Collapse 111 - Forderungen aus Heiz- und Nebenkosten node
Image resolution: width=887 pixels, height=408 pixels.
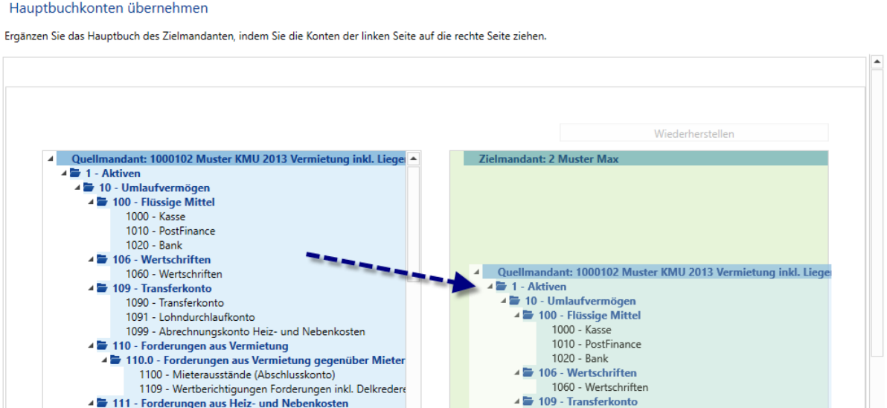91,403
